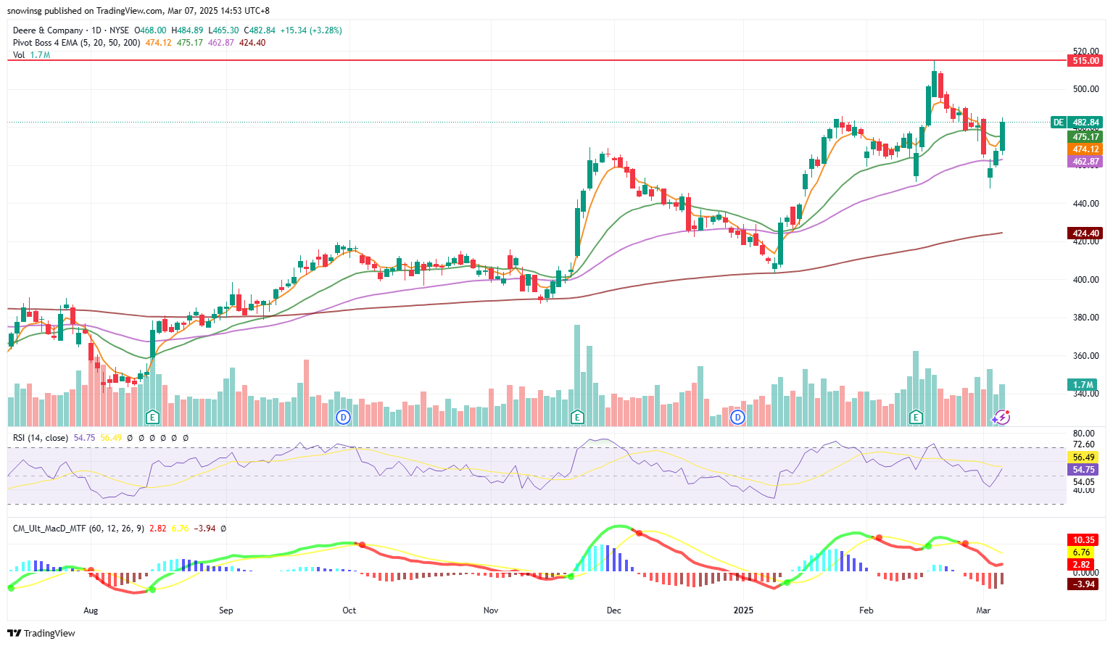Open the dividend D marker near October

pos(344,417)
